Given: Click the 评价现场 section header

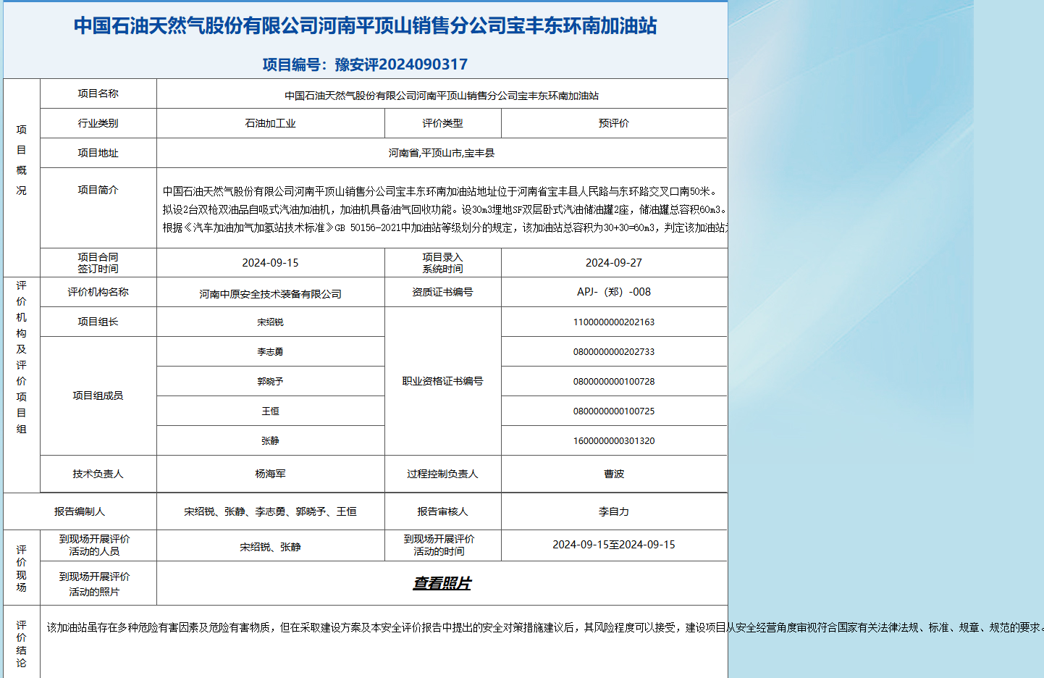Looking at the screenshot, I should tap(22, 569).
